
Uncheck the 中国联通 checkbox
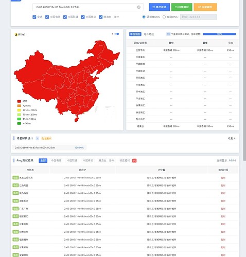click(x=65, y=17)
